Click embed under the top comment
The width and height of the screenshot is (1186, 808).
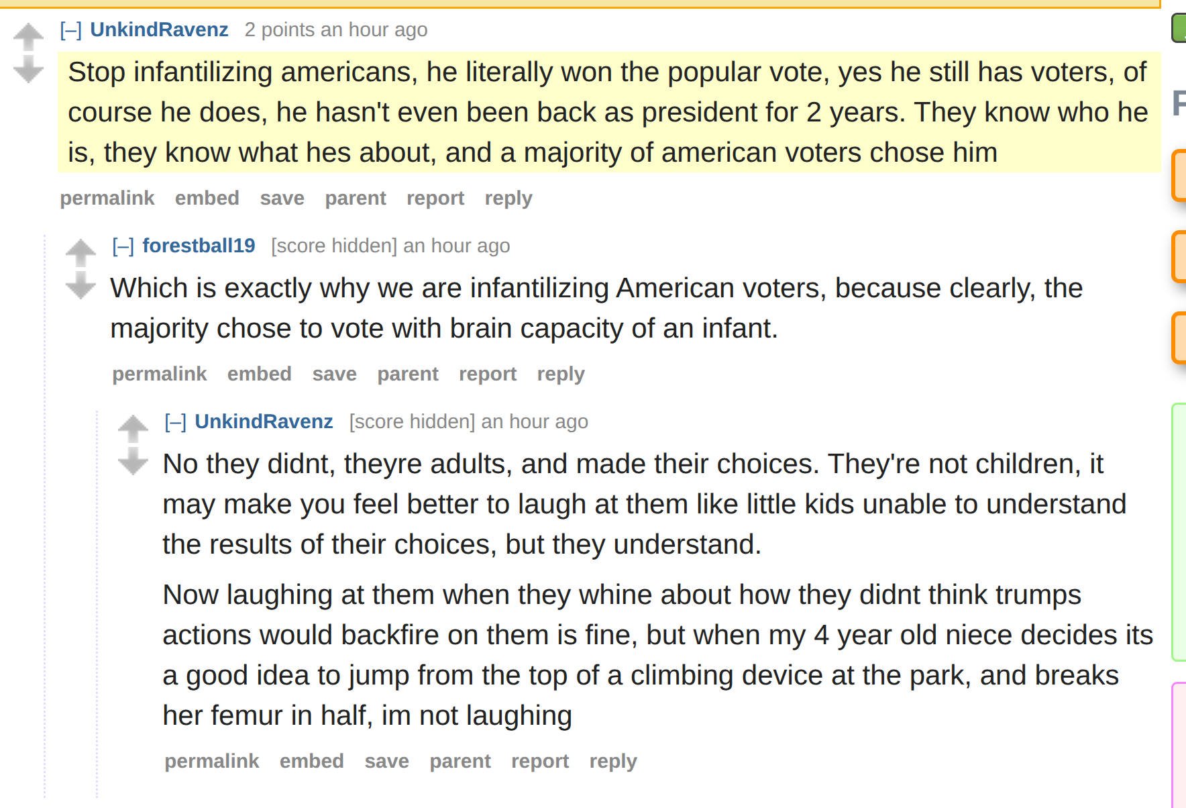point(207,198)
